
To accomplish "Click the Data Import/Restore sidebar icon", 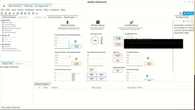I will click(3, 32).
